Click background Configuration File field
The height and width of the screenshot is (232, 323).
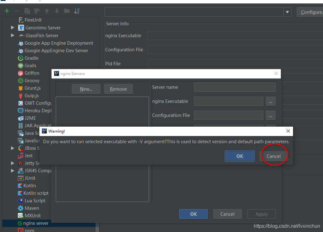point(235,50)
